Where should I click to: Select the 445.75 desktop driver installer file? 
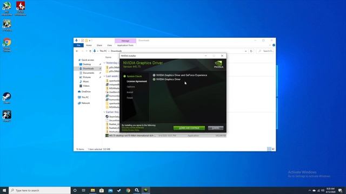166,135
